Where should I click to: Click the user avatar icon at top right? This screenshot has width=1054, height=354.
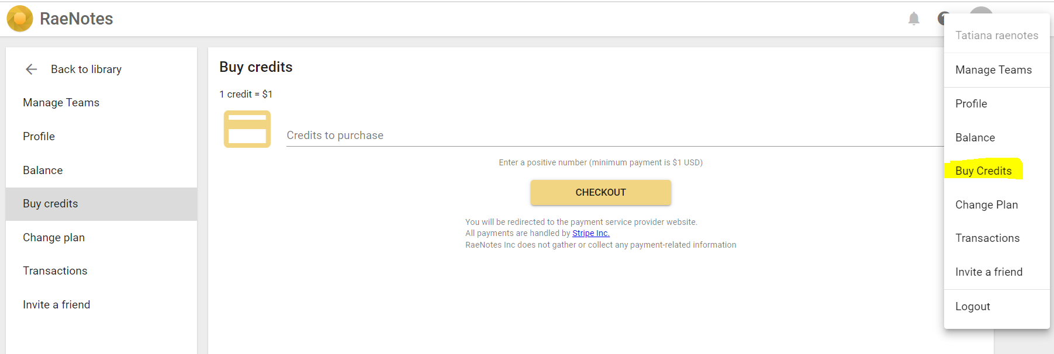click(x=981, y=10)
